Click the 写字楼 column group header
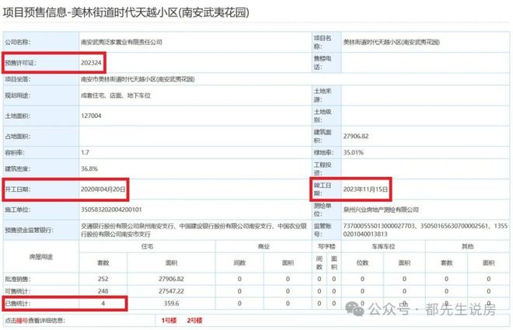The width and height of the screenshot is (513, 330). coord(326,246)
